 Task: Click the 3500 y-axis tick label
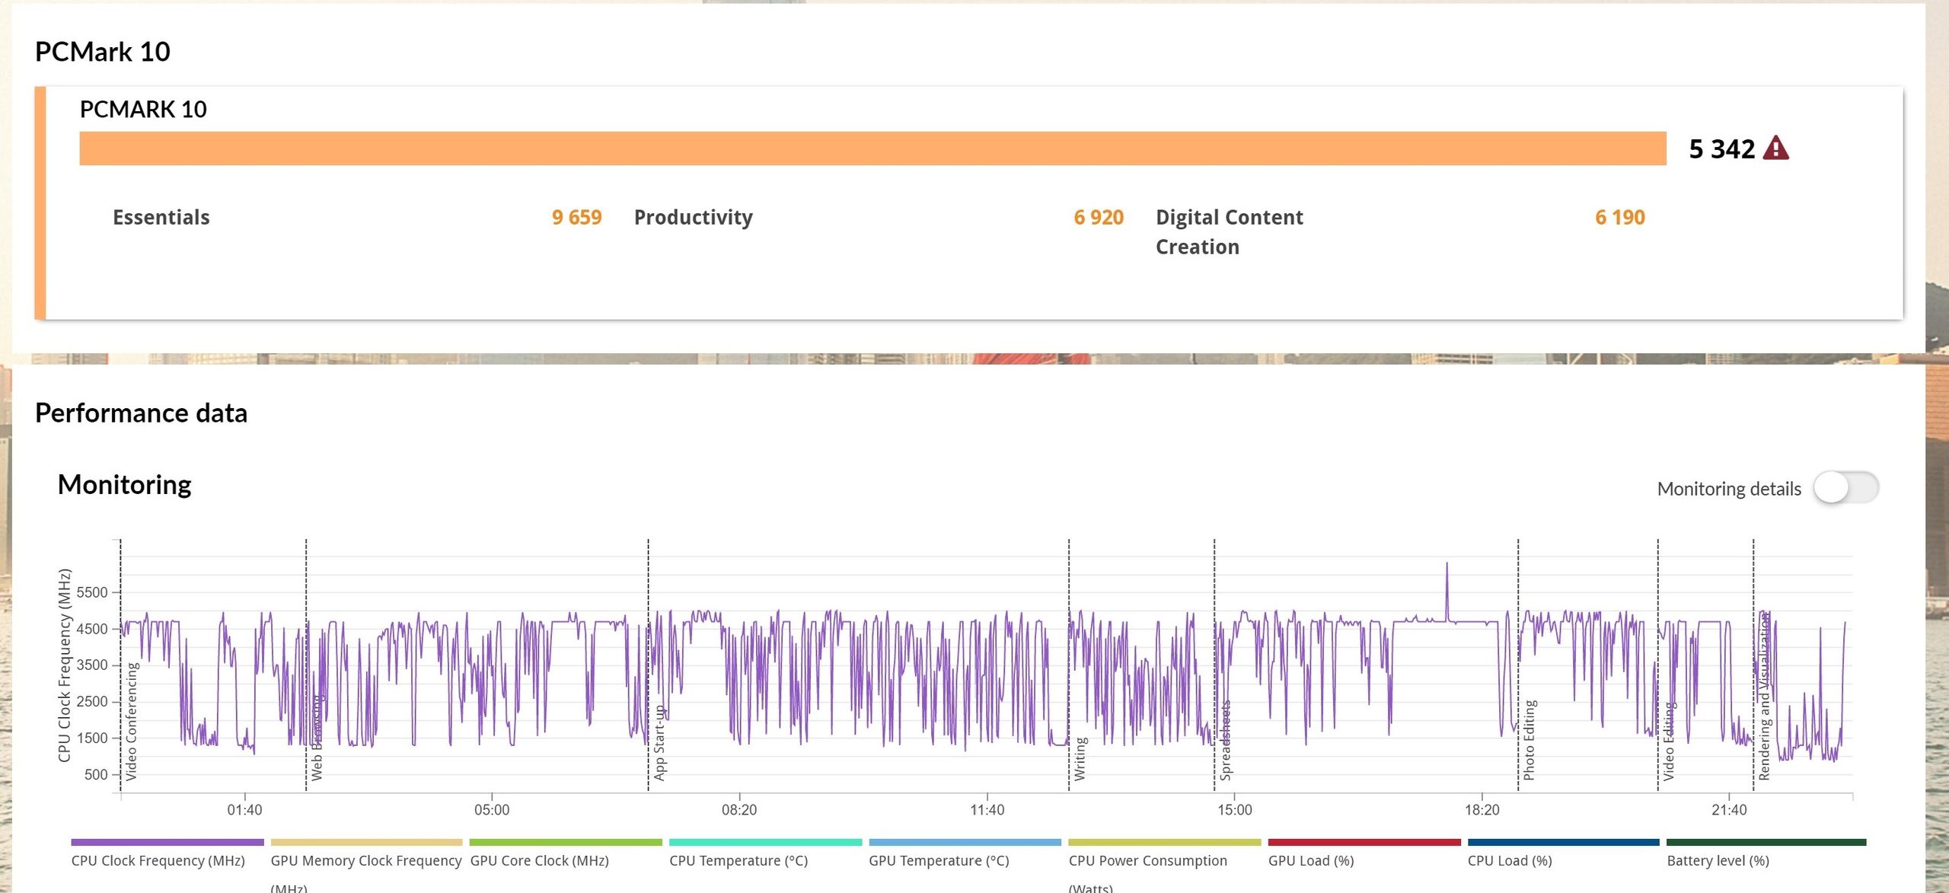click(92, 665)
